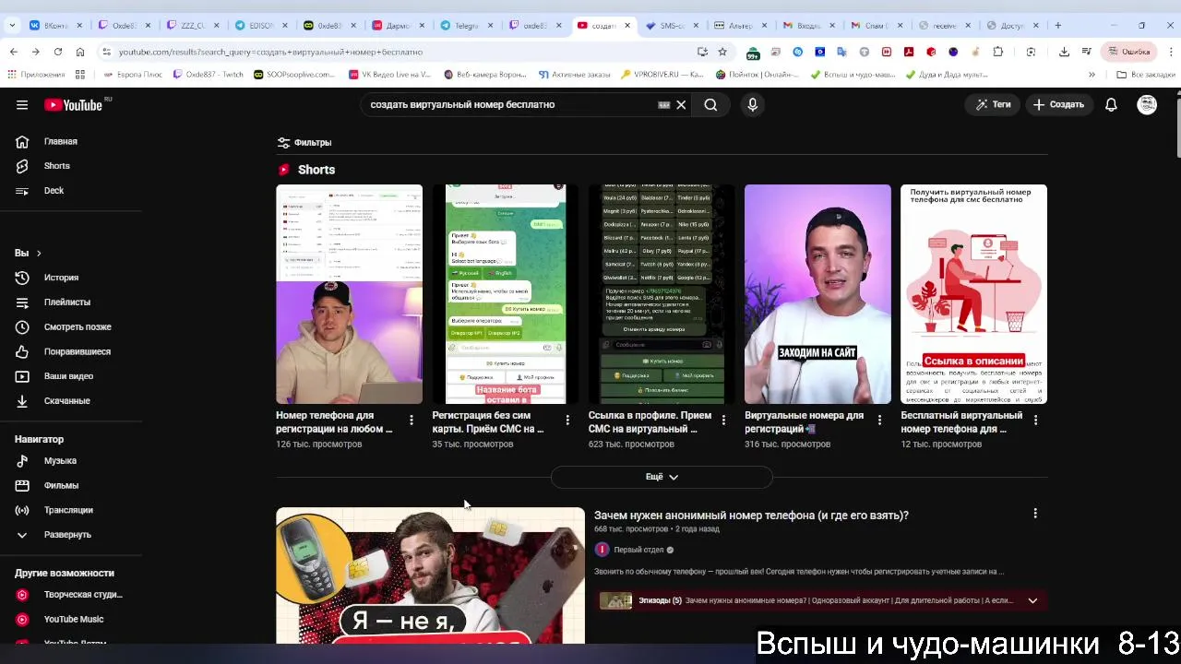The height and width of the screenshot is (664, 1181).
Task: Open options for 'Бесплатный виртуальный номер' Short
Action: coord(1035,421)
